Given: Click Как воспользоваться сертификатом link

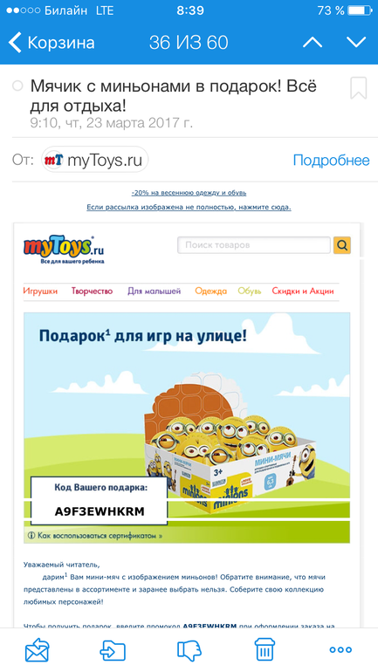Looking at the screenshot, I should pos(95,536).
